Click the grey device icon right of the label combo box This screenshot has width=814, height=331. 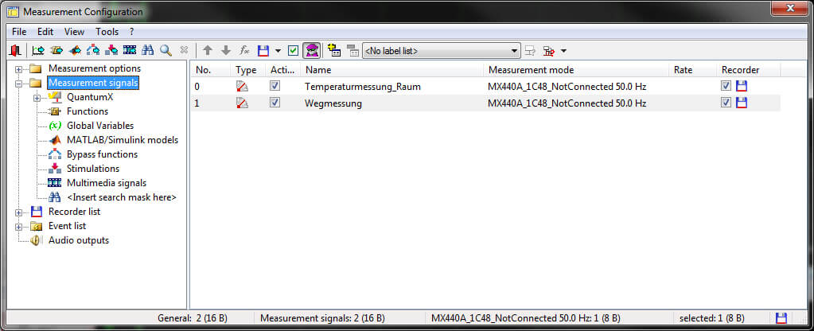pyautogui.click(x=530, y=51)
